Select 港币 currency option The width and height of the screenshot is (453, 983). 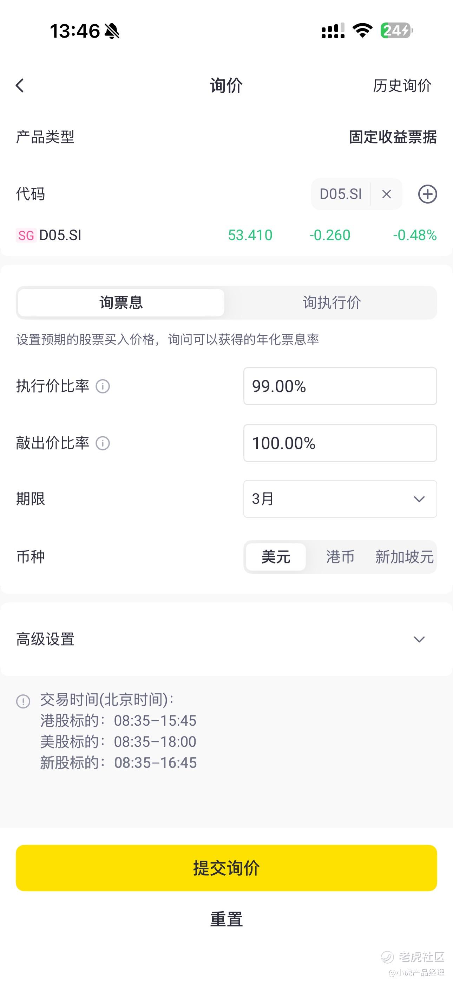(x=340, y=557)
